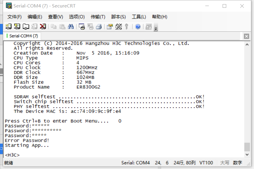Viewport: 254px width, 169px height.
Task: Click the Copy toolbar icon
Action: click(53, 26)
